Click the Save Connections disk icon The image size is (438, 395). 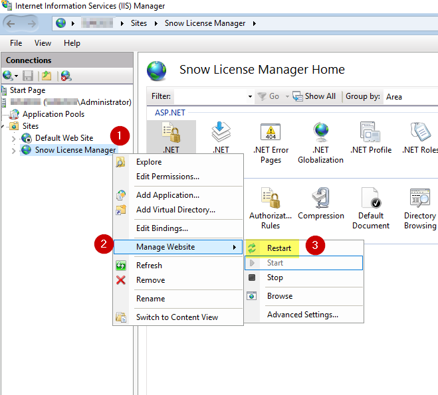pyautogui.click(x=28, y=76)
